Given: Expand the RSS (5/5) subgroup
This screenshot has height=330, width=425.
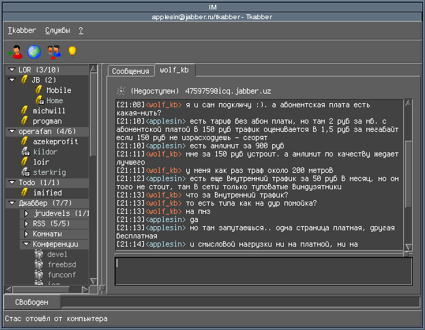Looking at the screenshot, I should point(26,223).
